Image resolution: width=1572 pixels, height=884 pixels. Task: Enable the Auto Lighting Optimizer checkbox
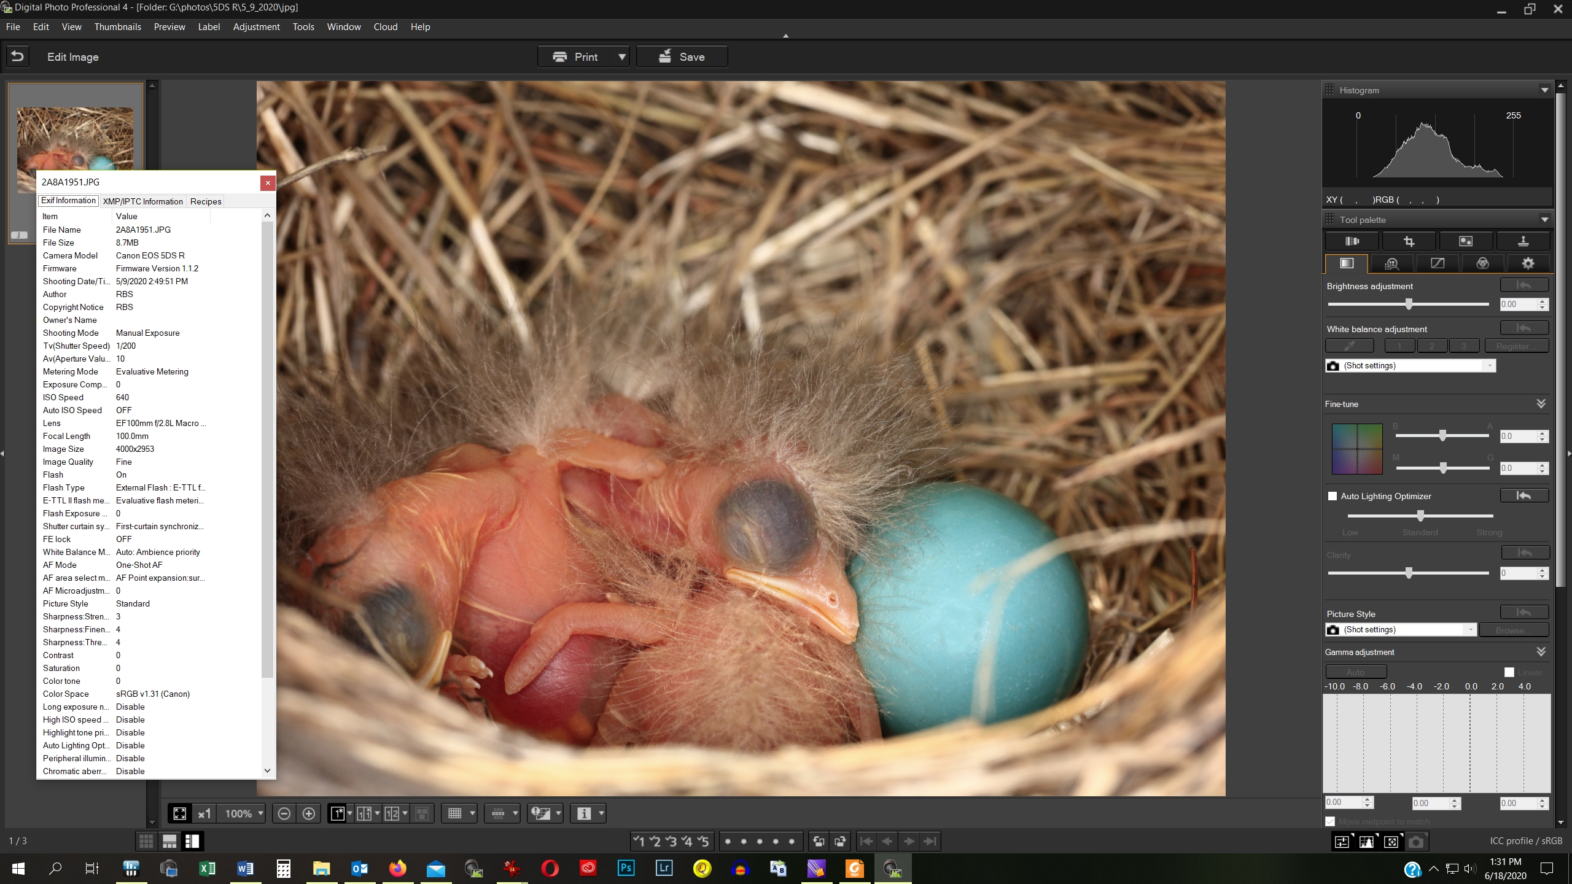[1333, 496]
